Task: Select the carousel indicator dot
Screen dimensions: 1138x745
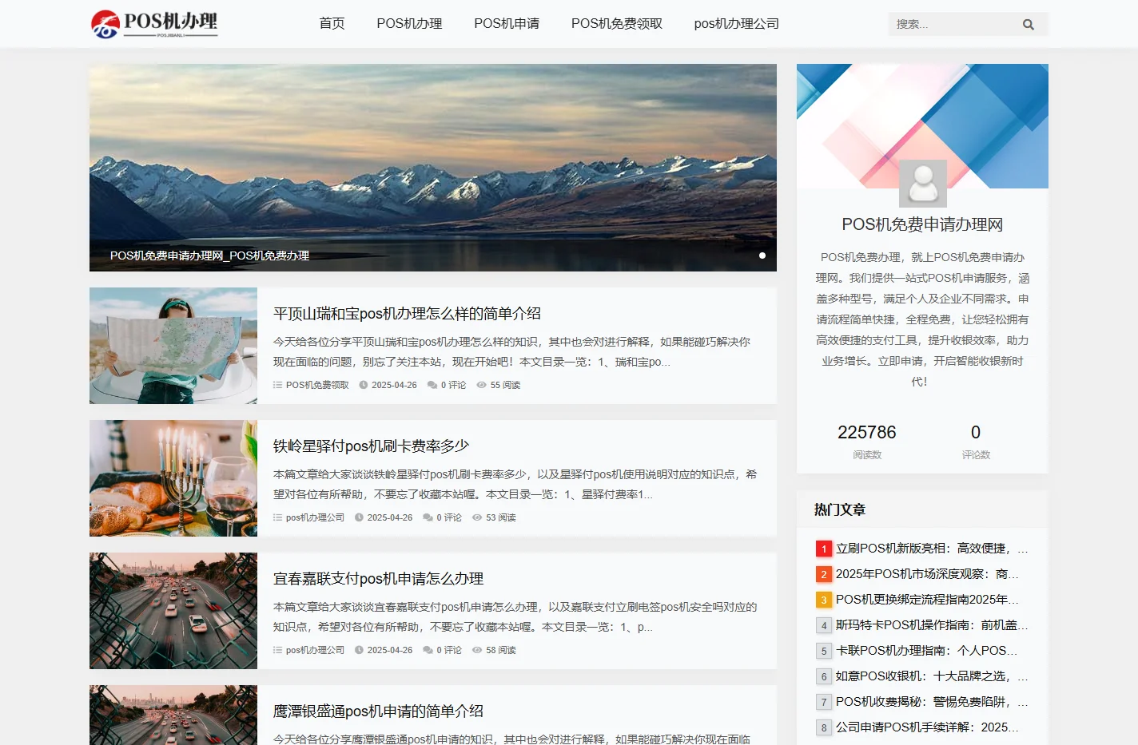Action: click(x=762, y=256)
